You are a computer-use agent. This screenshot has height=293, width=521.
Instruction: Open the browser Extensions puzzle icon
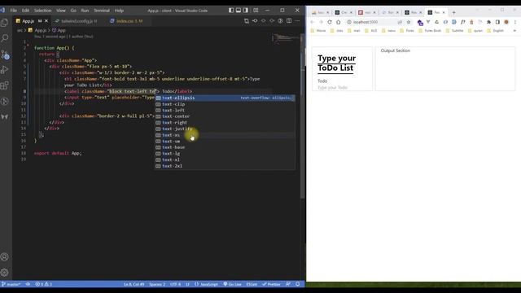pos(488,22)
